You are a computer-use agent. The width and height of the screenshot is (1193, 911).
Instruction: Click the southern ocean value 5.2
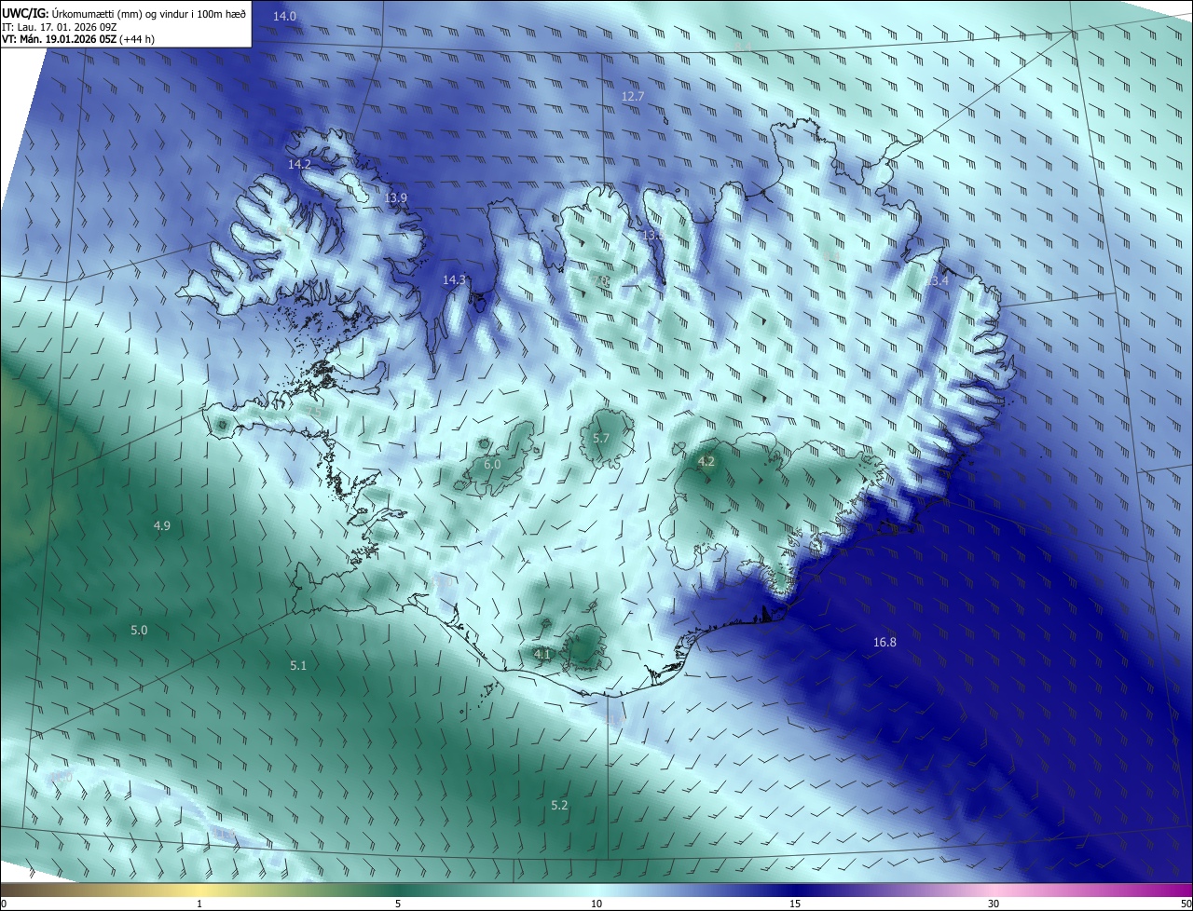pyautogui.click(x=559, y=806)
